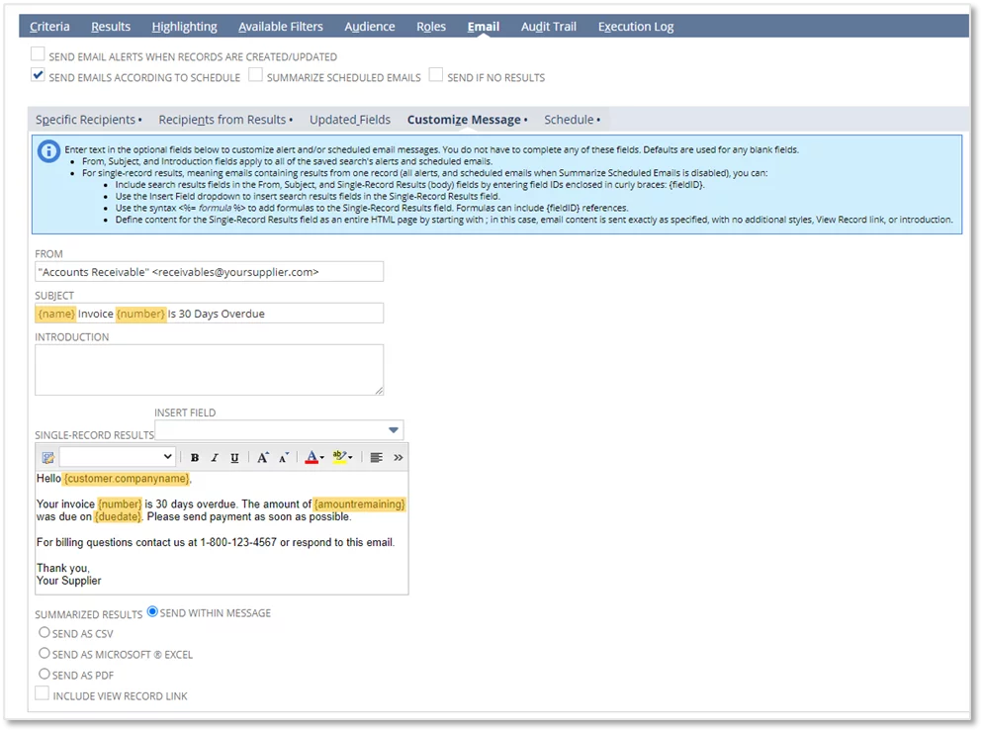Uncheck Send Emails According To Schedule
The image size is (984, 732).
click(x=38, y=75)
